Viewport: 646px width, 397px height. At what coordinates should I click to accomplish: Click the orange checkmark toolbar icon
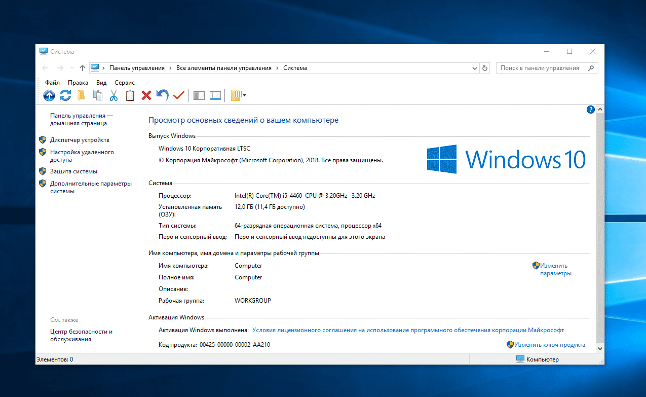178,95
